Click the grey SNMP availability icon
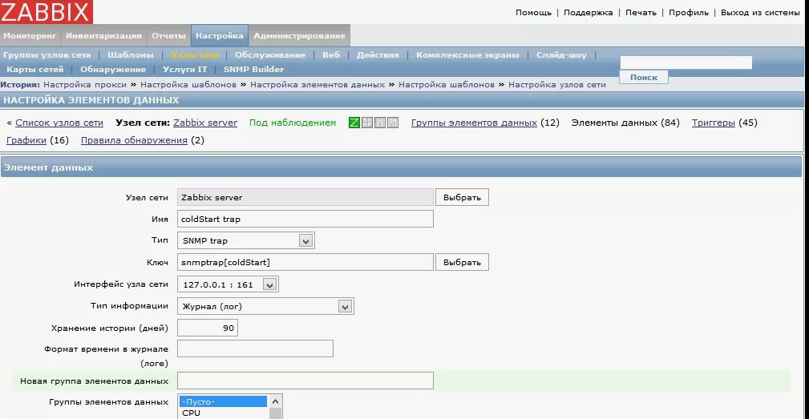The width and height of the screenshot is (809, 419). point(367,123)
